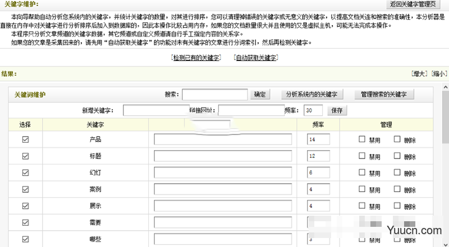Click the 频率 field showing 30
The image size is (449, 247).
(313, 110)
